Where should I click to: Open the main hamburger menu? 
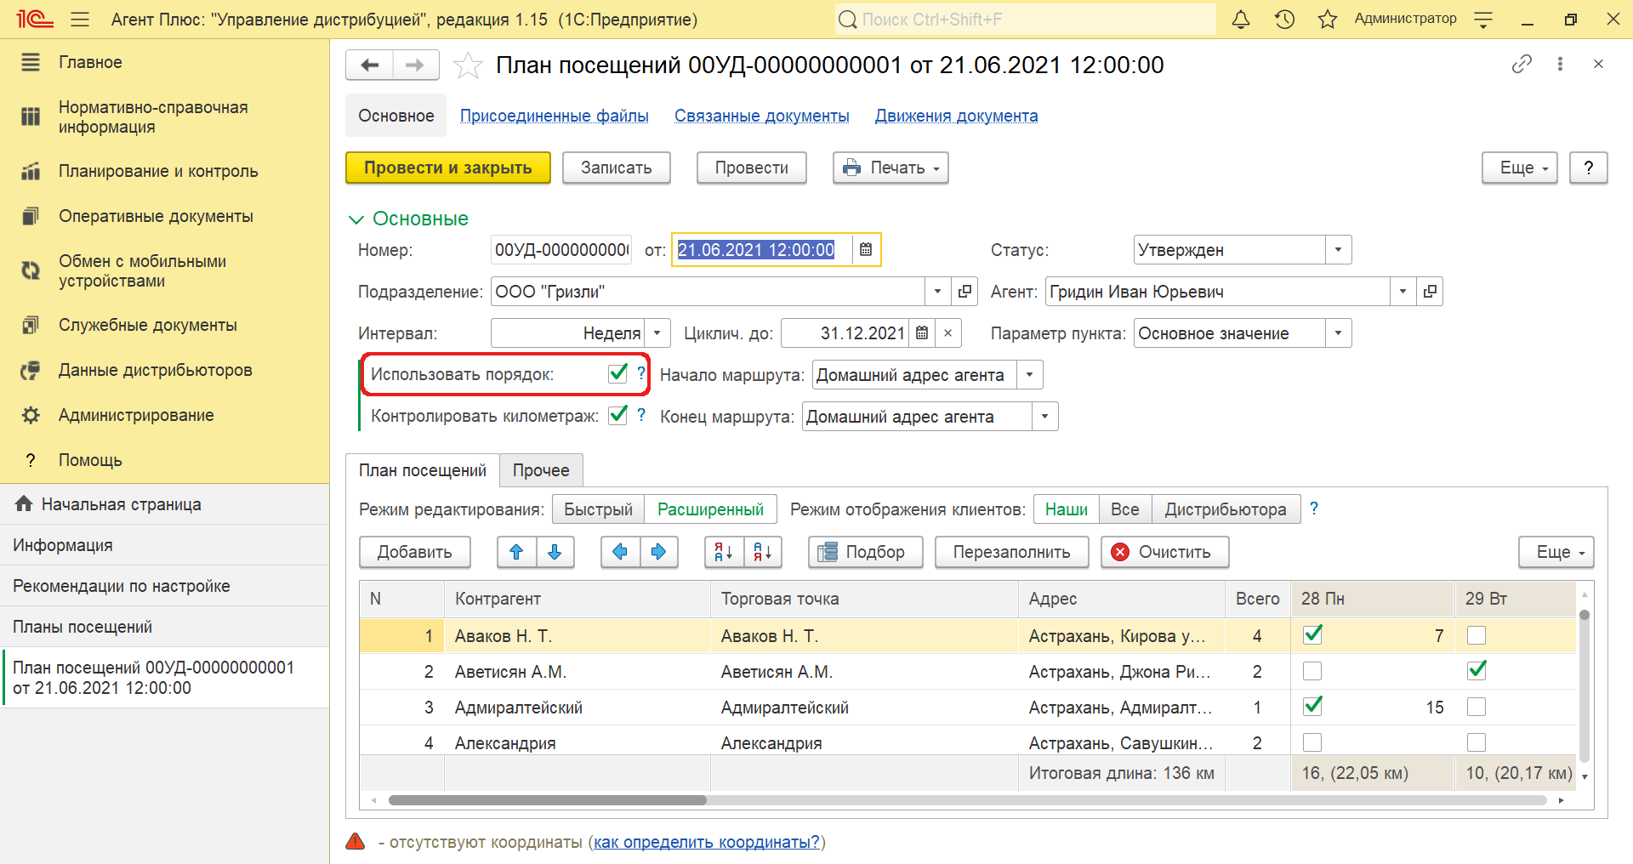point(80,19)
